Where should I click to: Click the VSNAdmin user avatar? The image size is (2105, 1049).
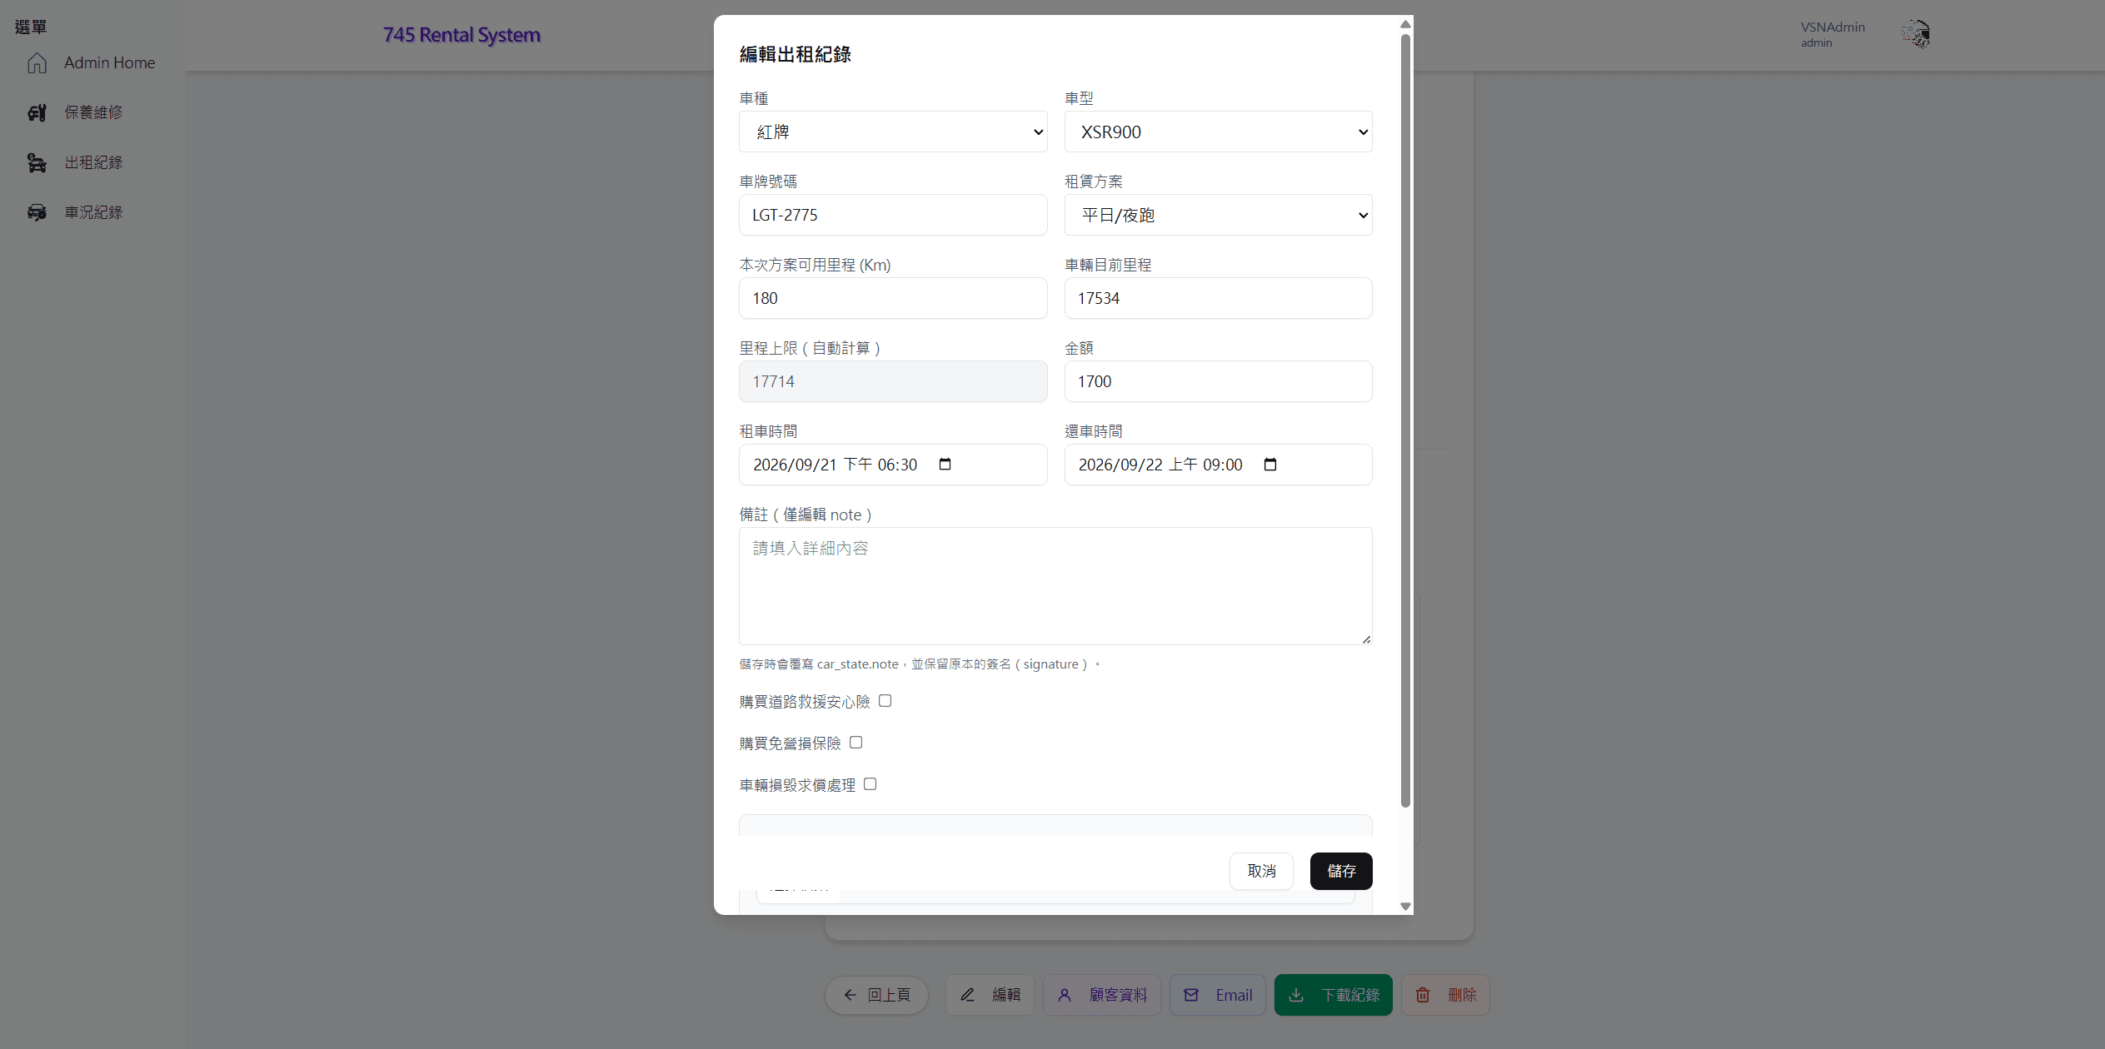click(x=1916, y=34)
